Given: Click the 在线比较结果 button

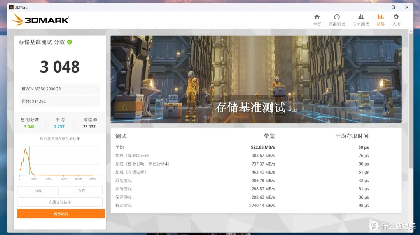Looking at the screenshot, I should [x=60, y=202].
